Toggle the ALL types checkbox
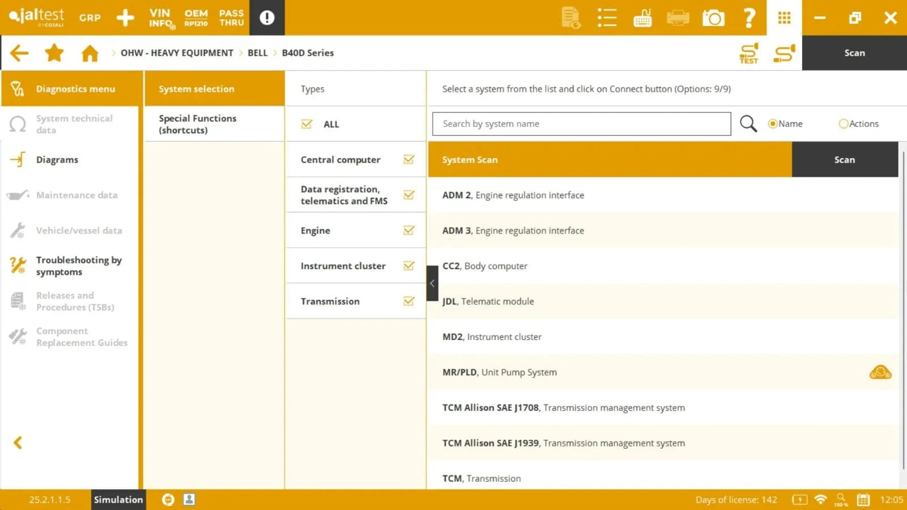The width and height of the screenshot is (907, 510). [x=307, y=124]
